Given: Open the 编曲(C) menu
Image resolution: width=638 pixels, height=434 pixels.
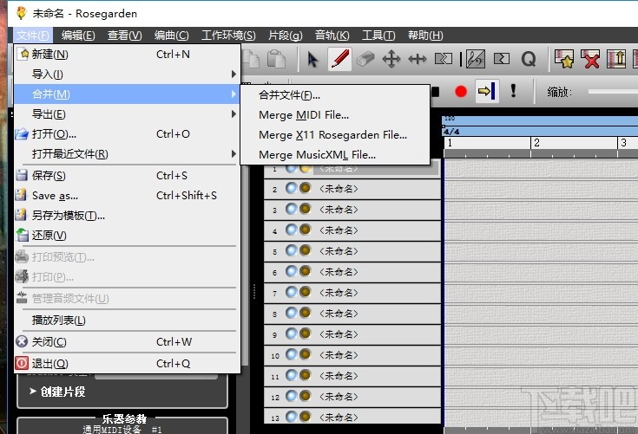Looking at the screenshot, I should pyautogui.click(x=171, y=36).
